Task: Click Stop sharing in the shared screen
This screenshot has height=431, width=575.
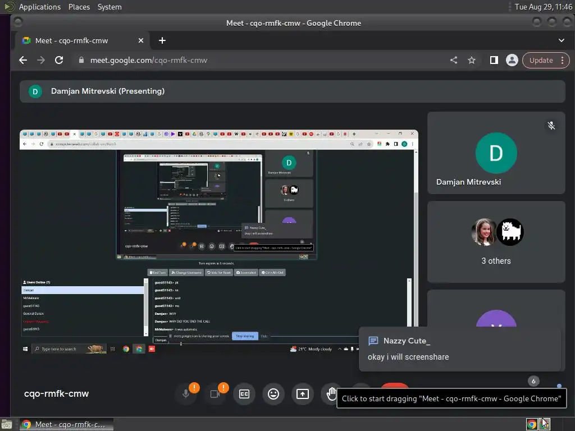Action: click(245, 336)
